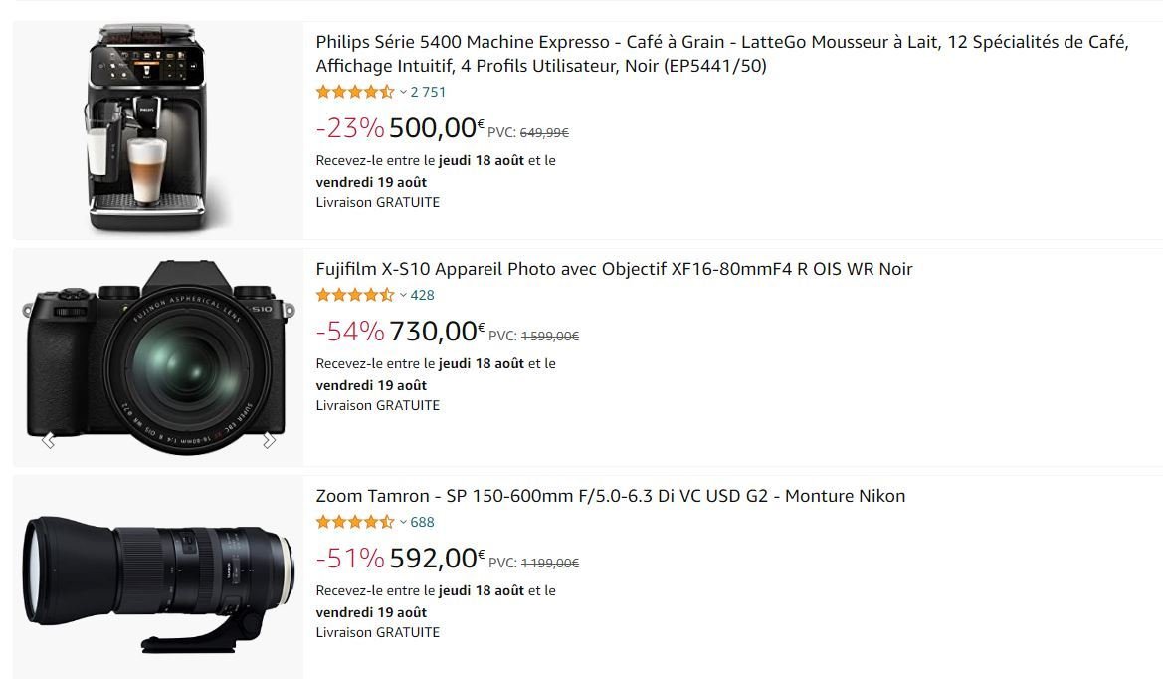Show next Fujifilm camera image with right arrow
Viewport: 1163px width, 679px height.
pos(270,441)
